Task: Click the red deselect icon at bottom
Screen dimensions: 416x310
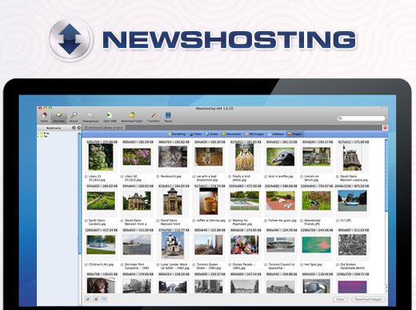Action: pyautogui.click(x=96, y=300)
